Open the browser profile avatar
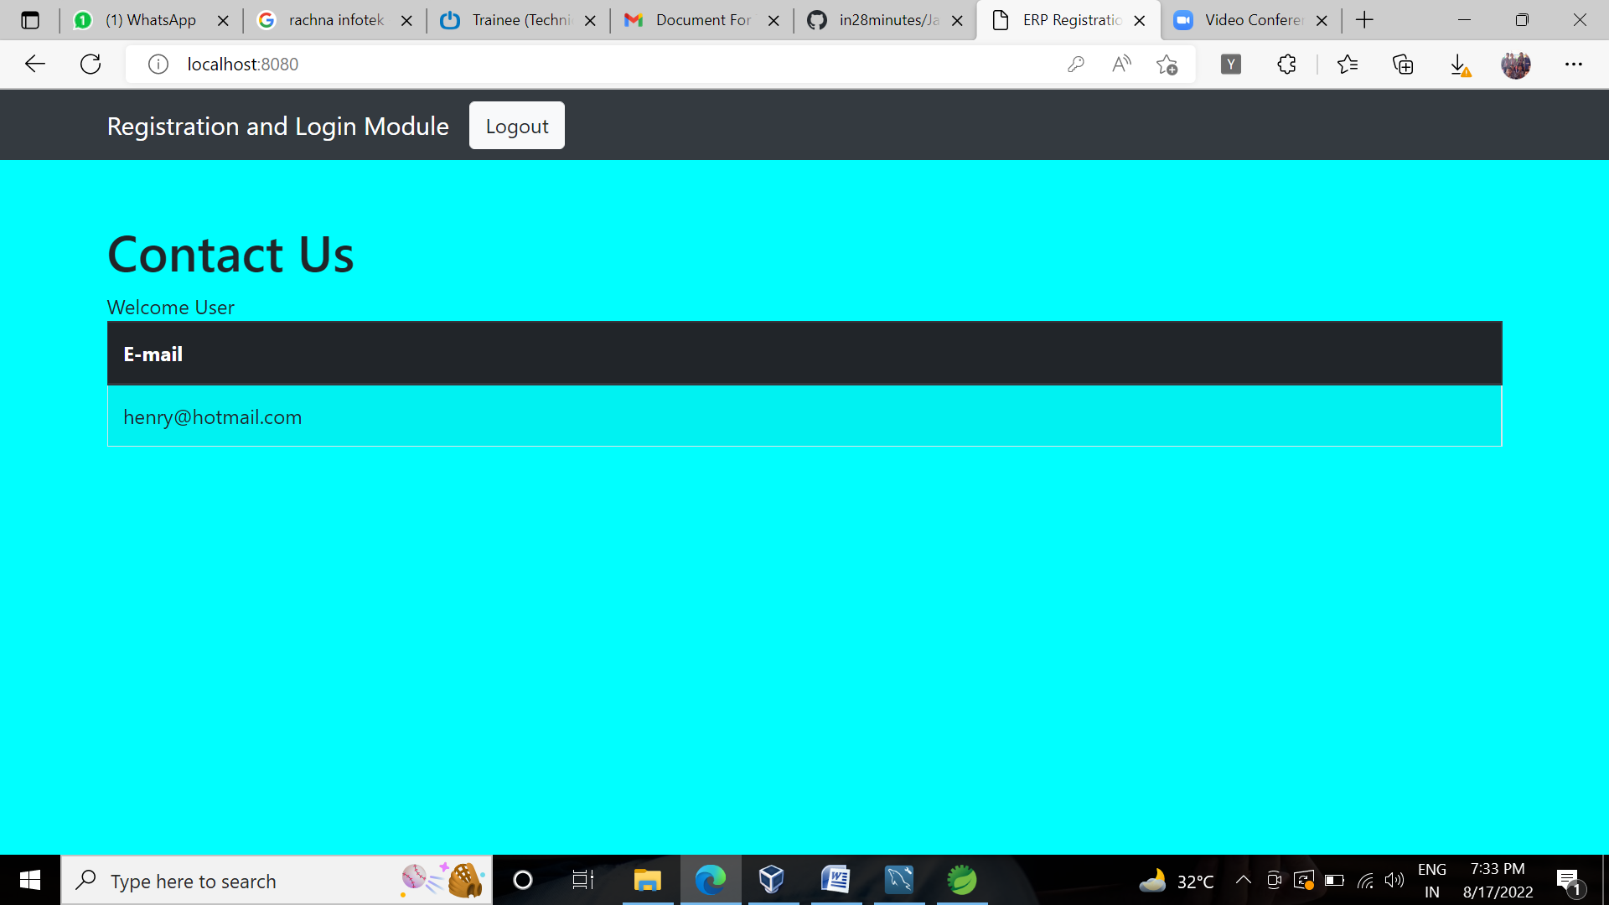 point(1515,64)
